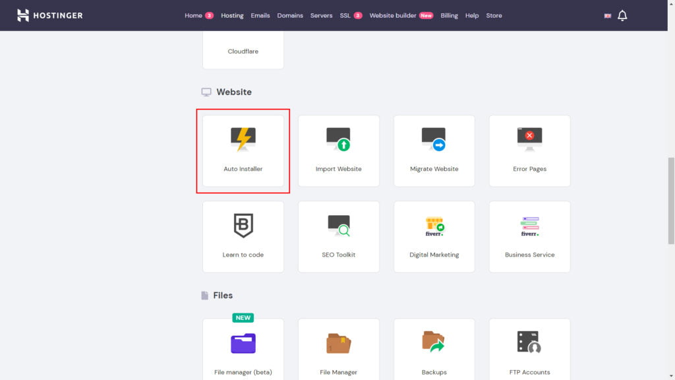Open the Business Service fiverr icon
This screenshot has width=675, height=380.
[x=530, y=227]
